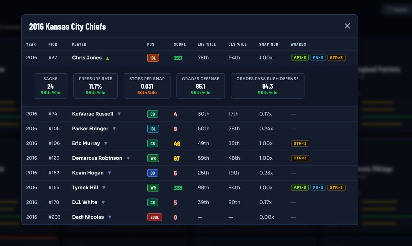Screen dimensions: 412x246
Task: Expand Eric Murray row arrow
Action: click(x=106, y=143)
